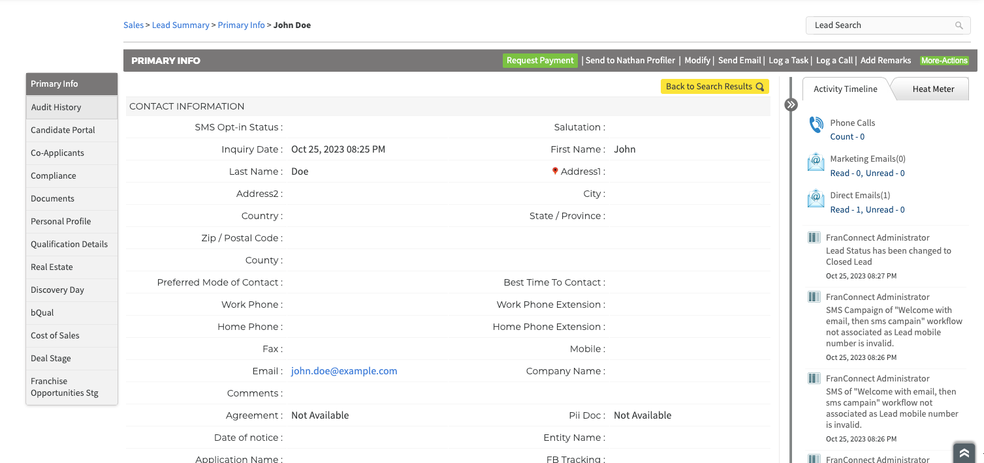
Task: Click Send to Nathan Profiler action
Action: [630, 61]
